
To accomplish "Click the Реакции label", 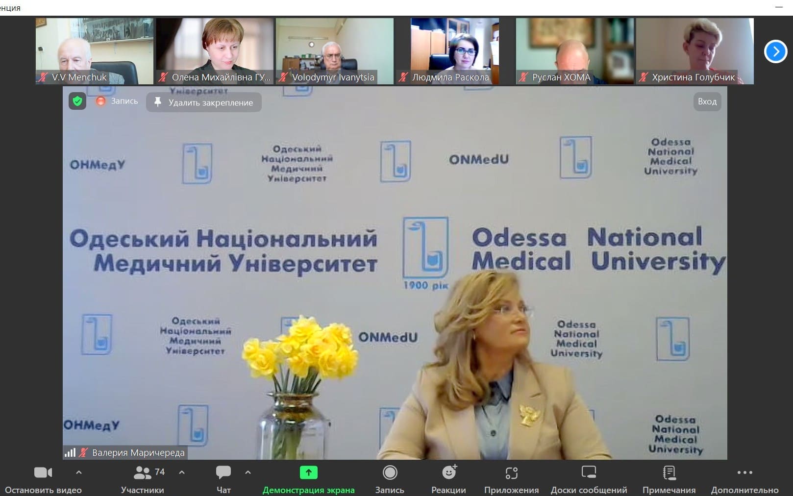I will pos(449,490).
